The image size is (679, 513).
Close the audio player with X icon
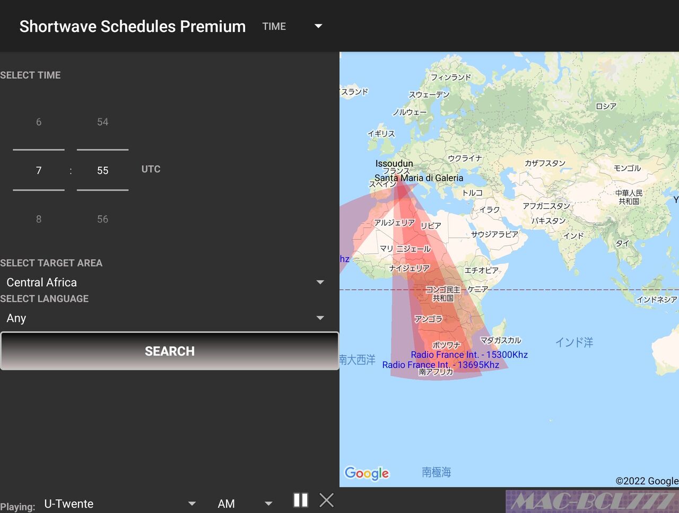point(327,500)
